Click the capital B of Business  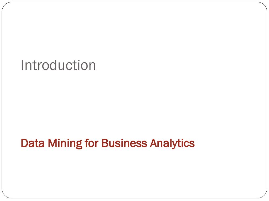(x=105, y=143)
